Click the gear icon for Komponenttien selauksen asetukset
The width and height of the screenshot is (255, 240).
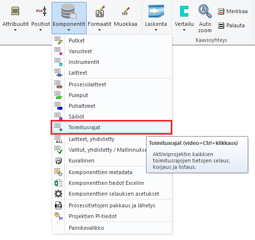(x=58, y=194)
